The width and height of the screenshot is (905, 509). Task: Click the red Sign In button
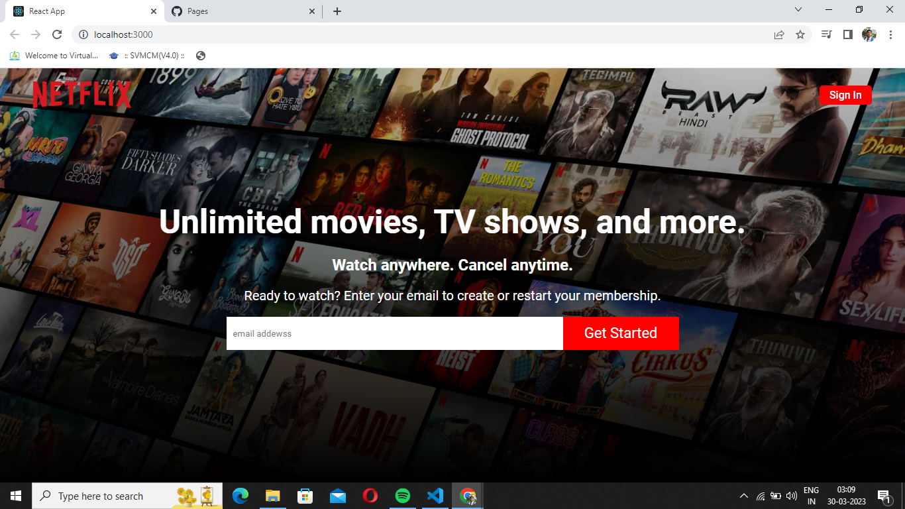point(845,95)
